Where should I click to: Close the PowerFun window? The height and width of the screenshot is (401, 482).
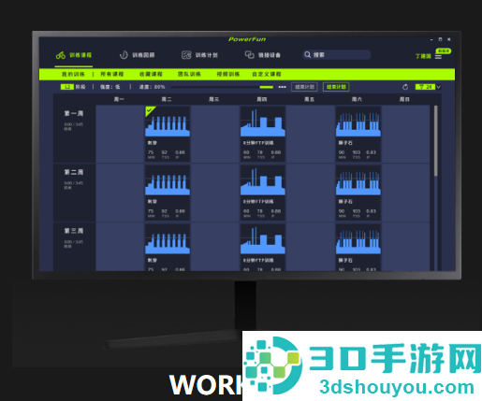[449, 39]
